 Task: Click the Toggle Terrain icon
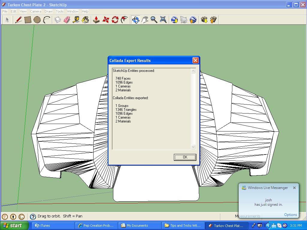pyautogui.click(x=184, y=20)
